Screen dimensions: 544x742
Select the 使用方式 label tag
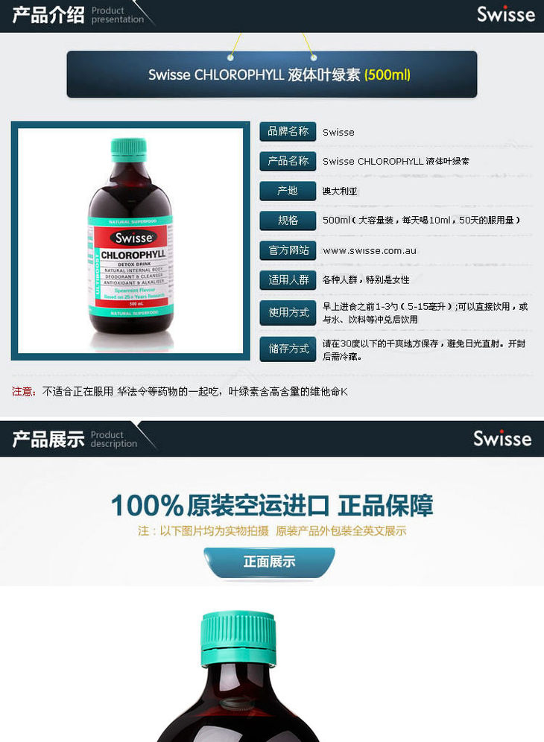288,313
